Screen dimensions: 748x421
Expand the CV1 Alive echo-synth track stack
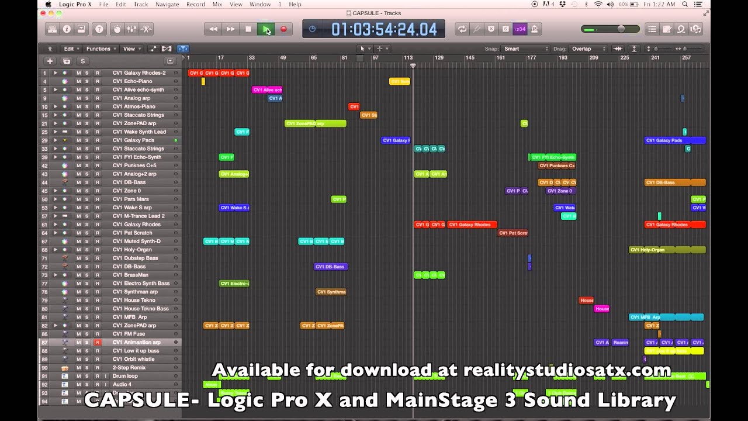point(56,90)
